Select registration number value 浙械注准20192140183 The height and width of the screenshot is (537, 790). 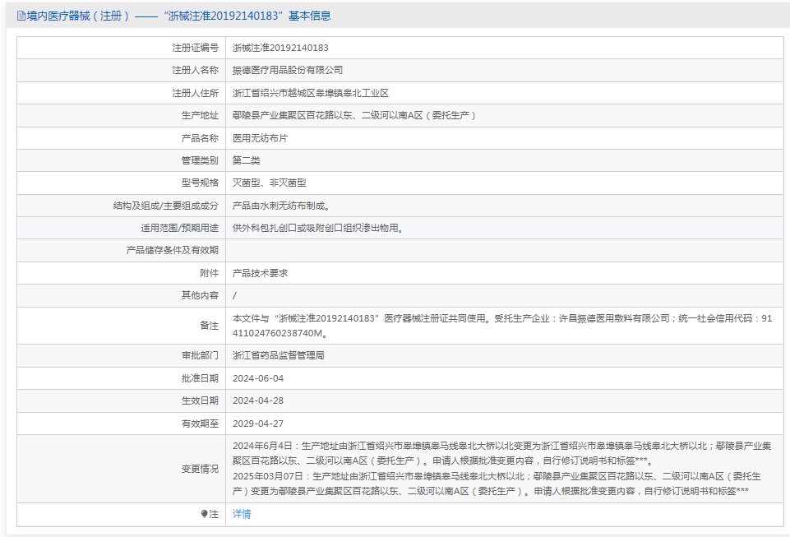pos(280,48)
